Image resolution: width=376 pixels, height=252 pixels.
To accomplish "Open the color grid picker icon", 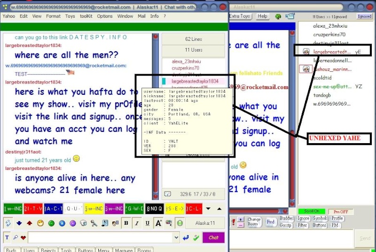I will (169, 223).
